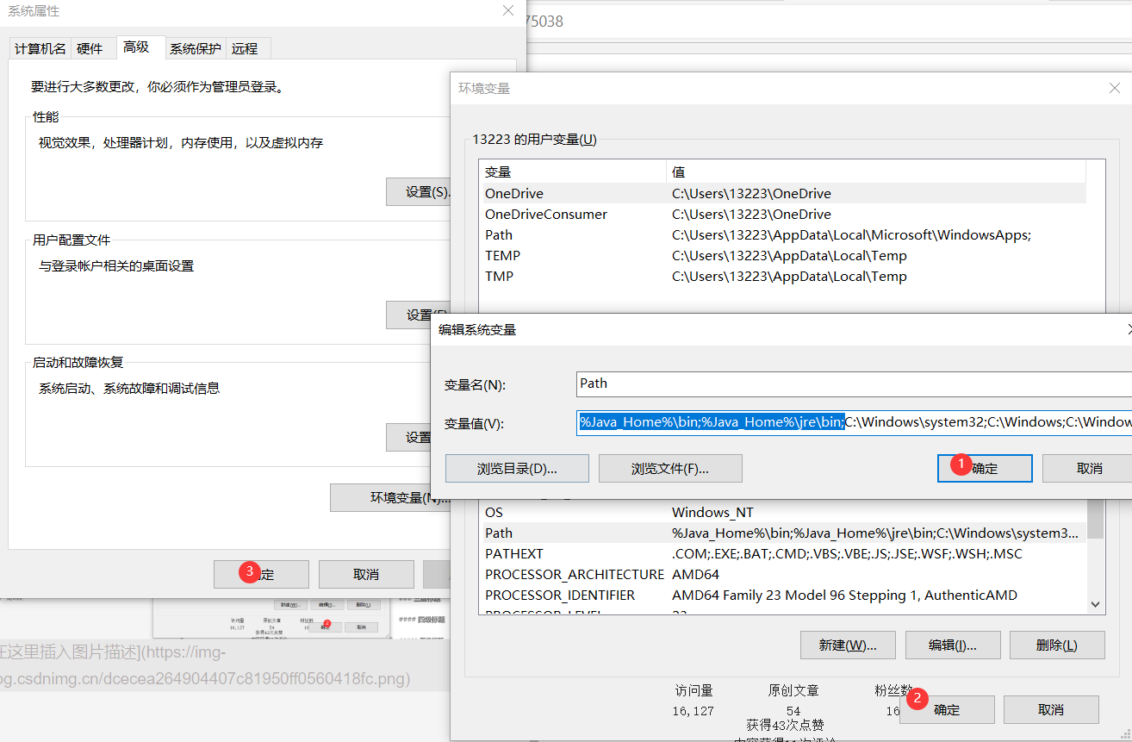The image size is (1132, 742).
Task: Select the TEMP user variable row
Action: (x=782, y=255)
